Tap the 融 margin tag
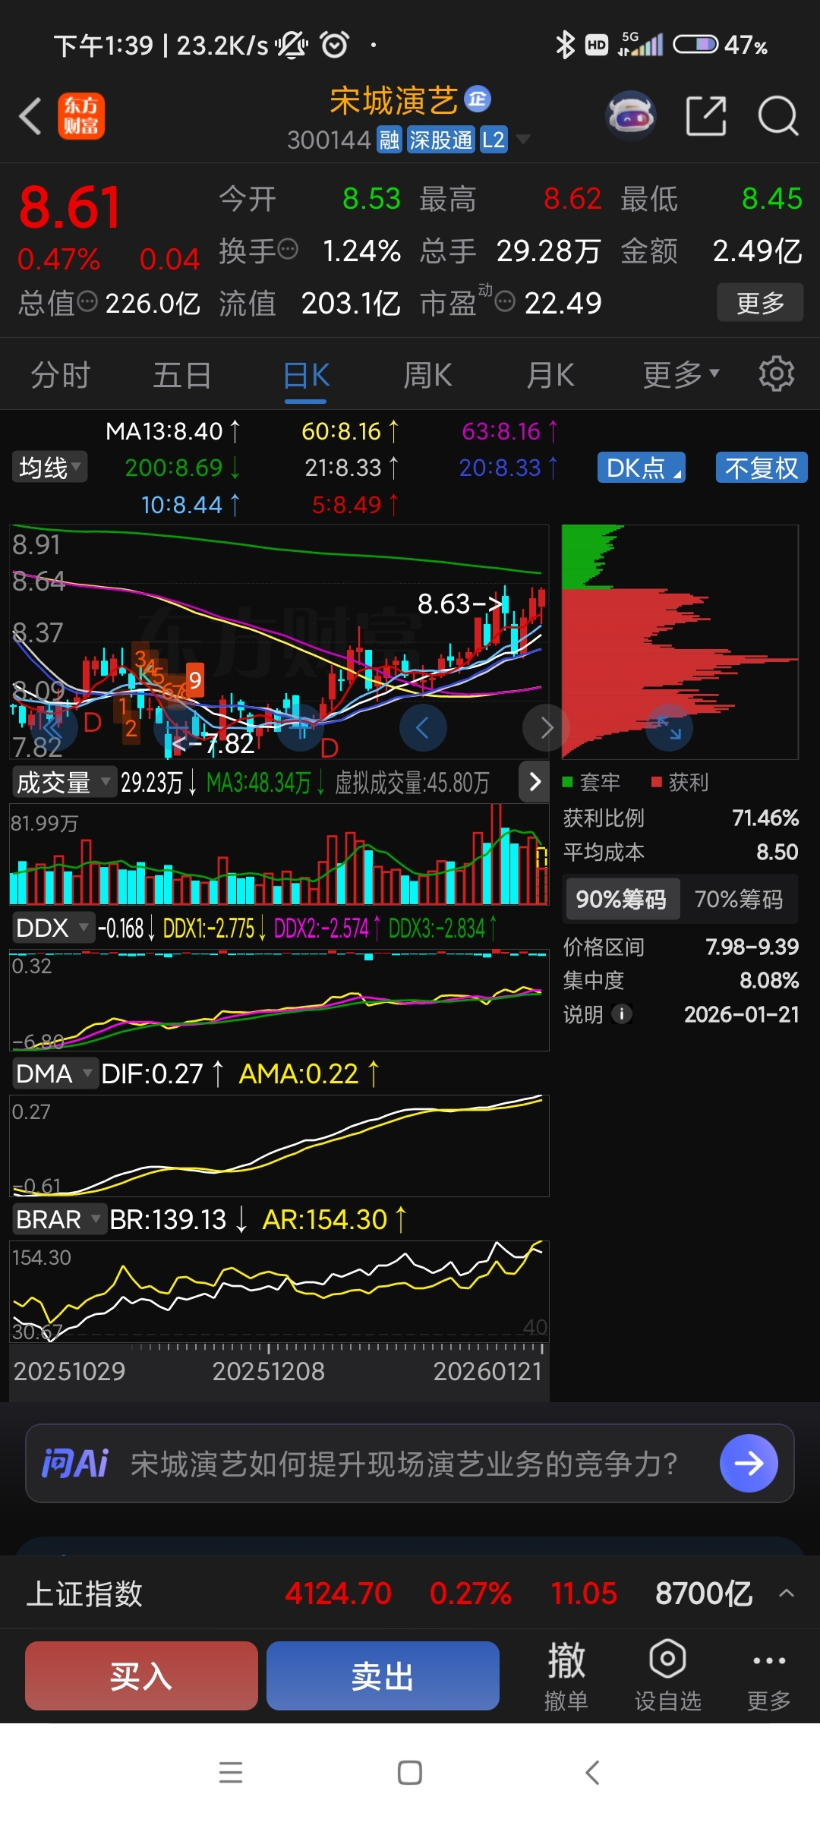The image size is (820, 1822). [389, 140]
